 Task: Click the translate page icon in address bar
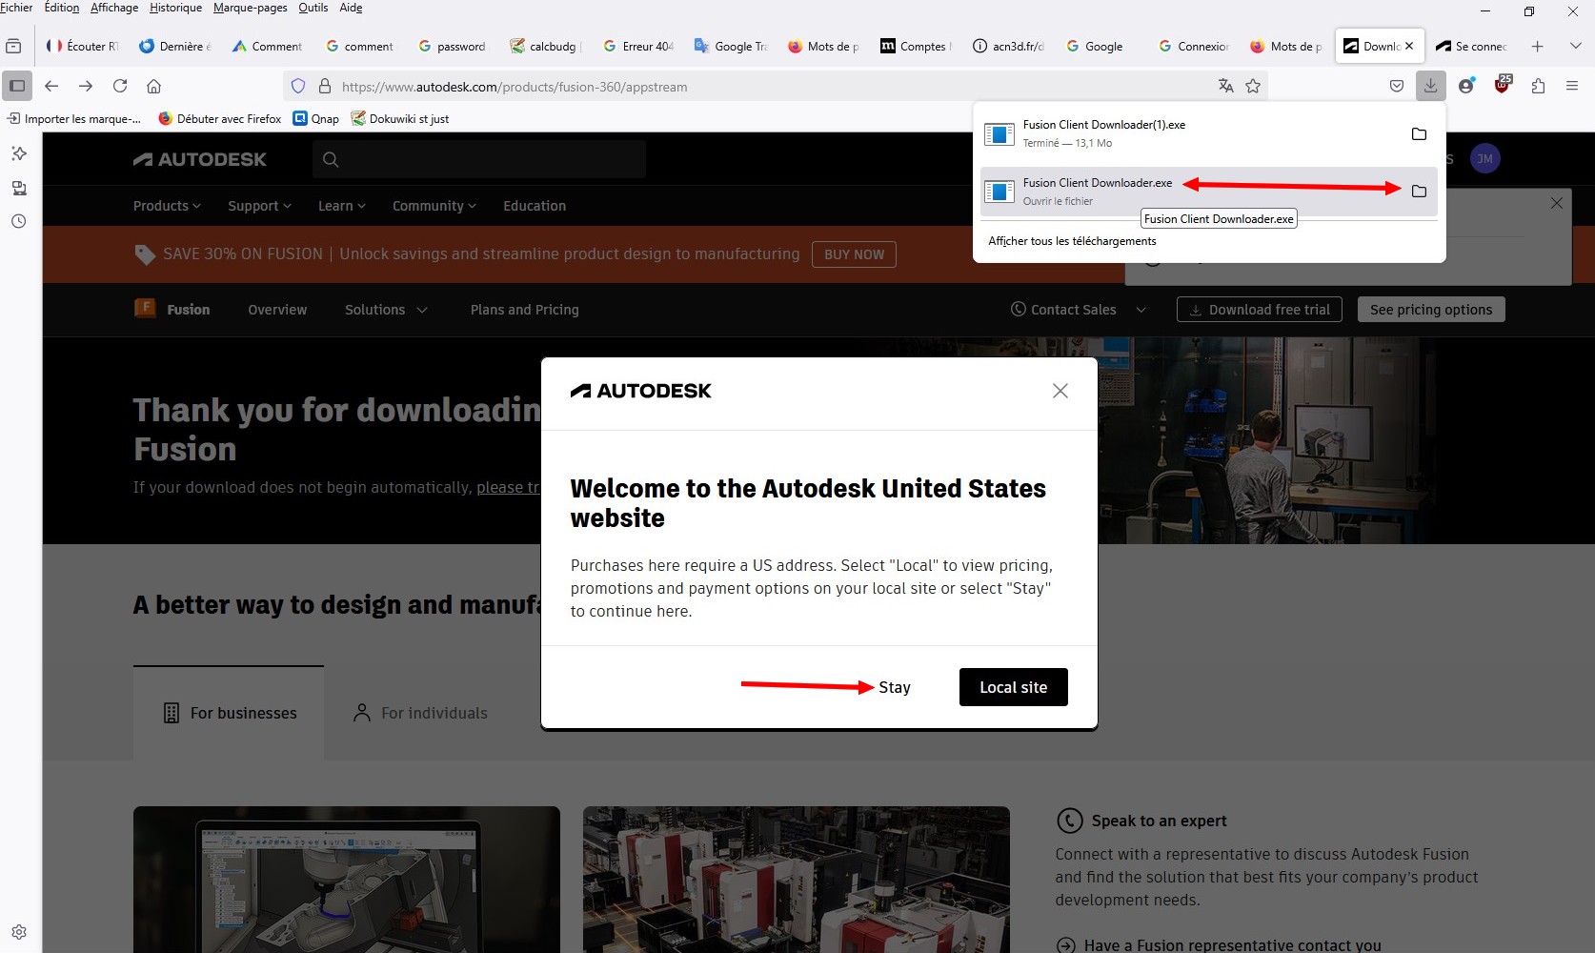(x=1225, y=86)
